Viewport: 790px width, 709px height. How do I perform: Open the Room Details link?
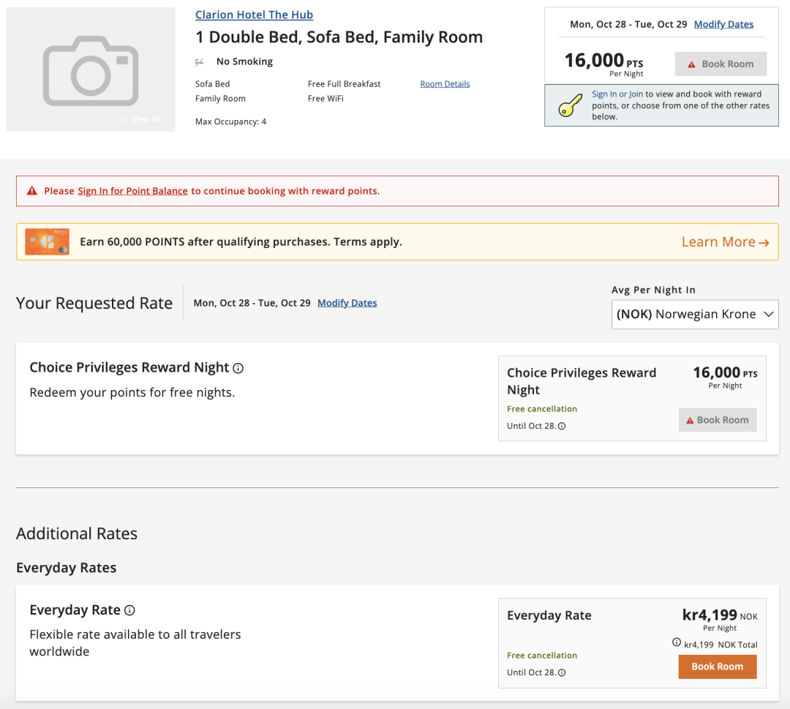point(445,84)
